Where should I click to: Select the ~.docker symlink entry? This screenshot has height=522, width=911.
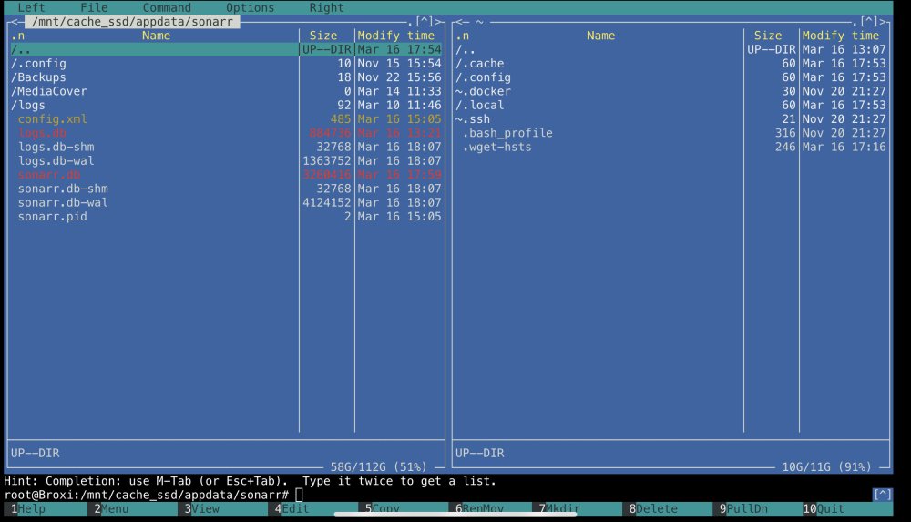click(671, 91)
